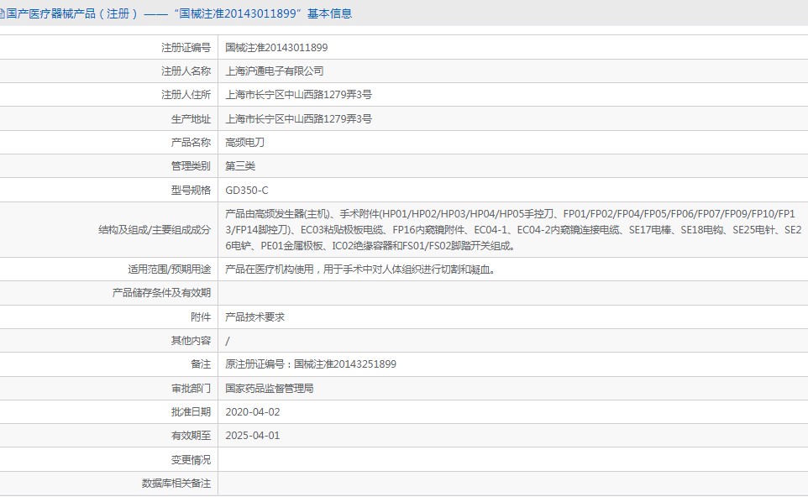
Task: Open the 产品技术要求 attachment text
Action: [x=255, y=317]
